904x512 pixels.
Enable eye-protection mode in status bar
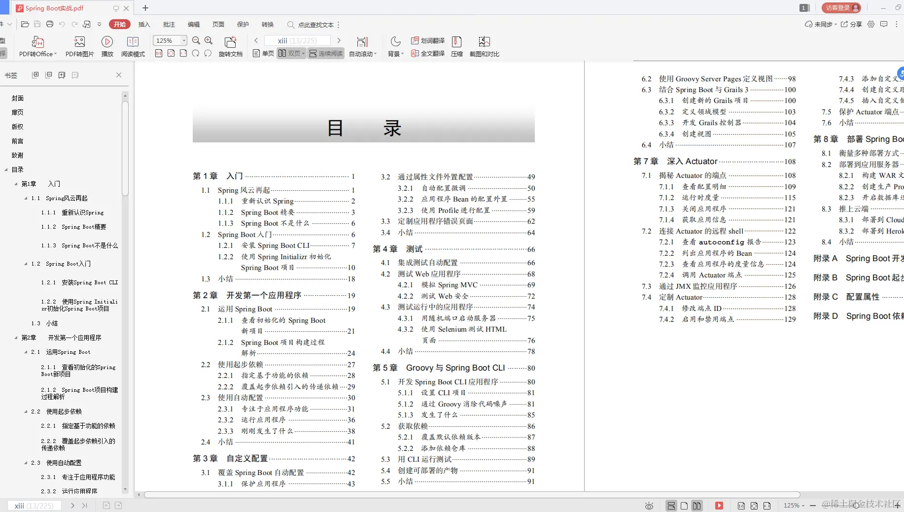[649, 506]
